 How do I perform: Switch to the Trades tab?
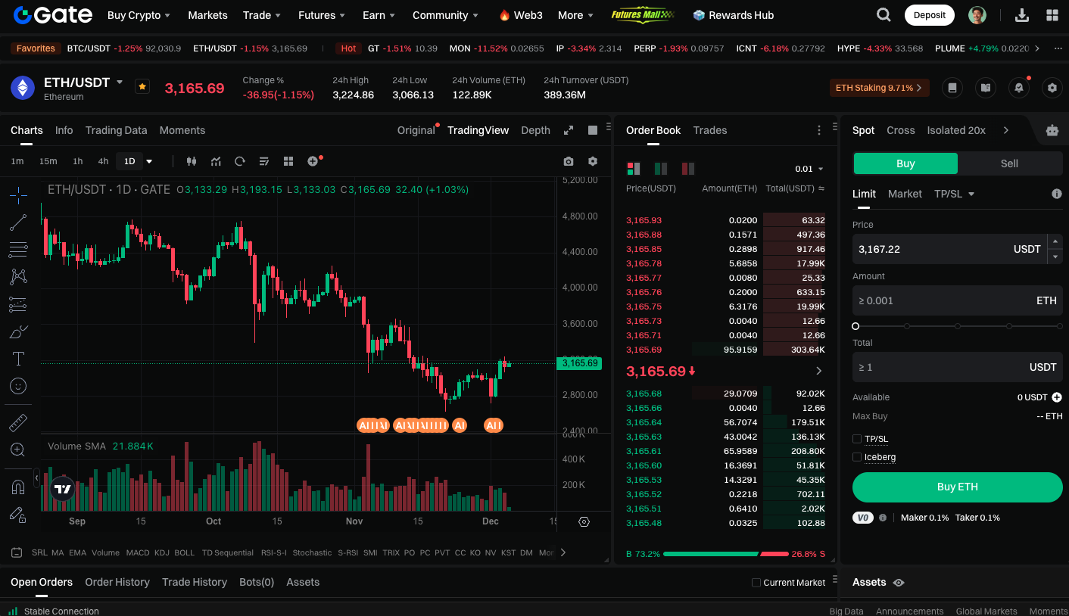(710, 130)
